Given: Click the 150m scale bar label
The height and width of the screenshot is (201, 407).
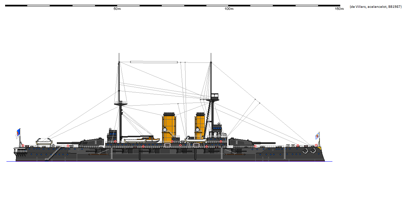Looking at the screenshot, I should (x=339, y=9).
